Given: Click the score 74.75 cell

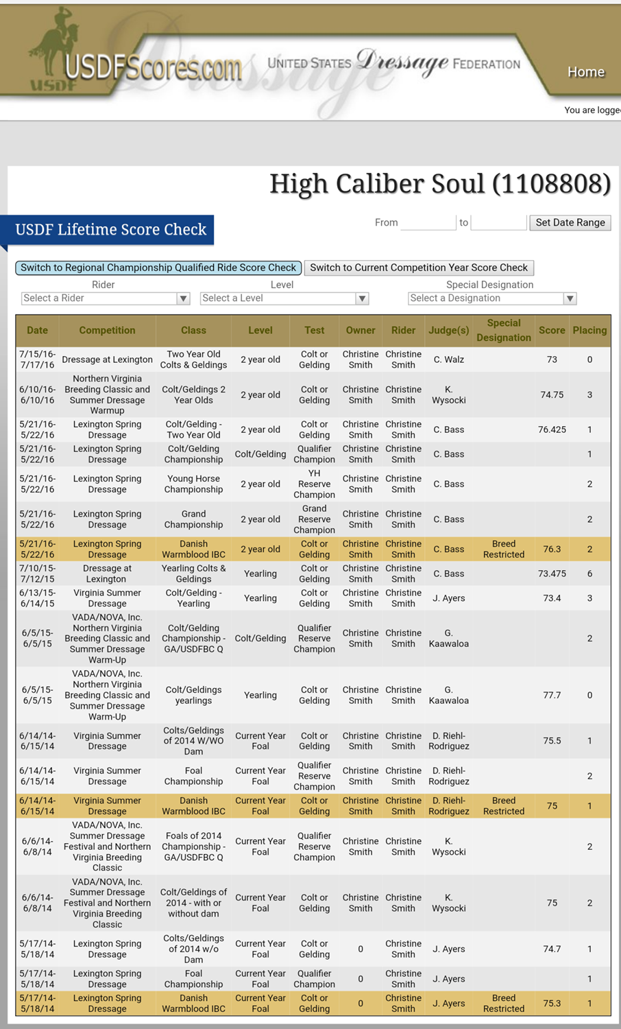Looking at the screenshot, I should click(x=552, y=395).
